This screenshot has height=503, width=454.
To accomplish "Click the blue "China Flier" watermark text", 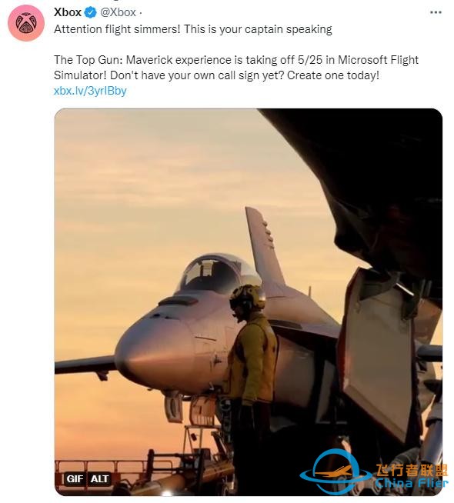I will click(x=412, y=483).
